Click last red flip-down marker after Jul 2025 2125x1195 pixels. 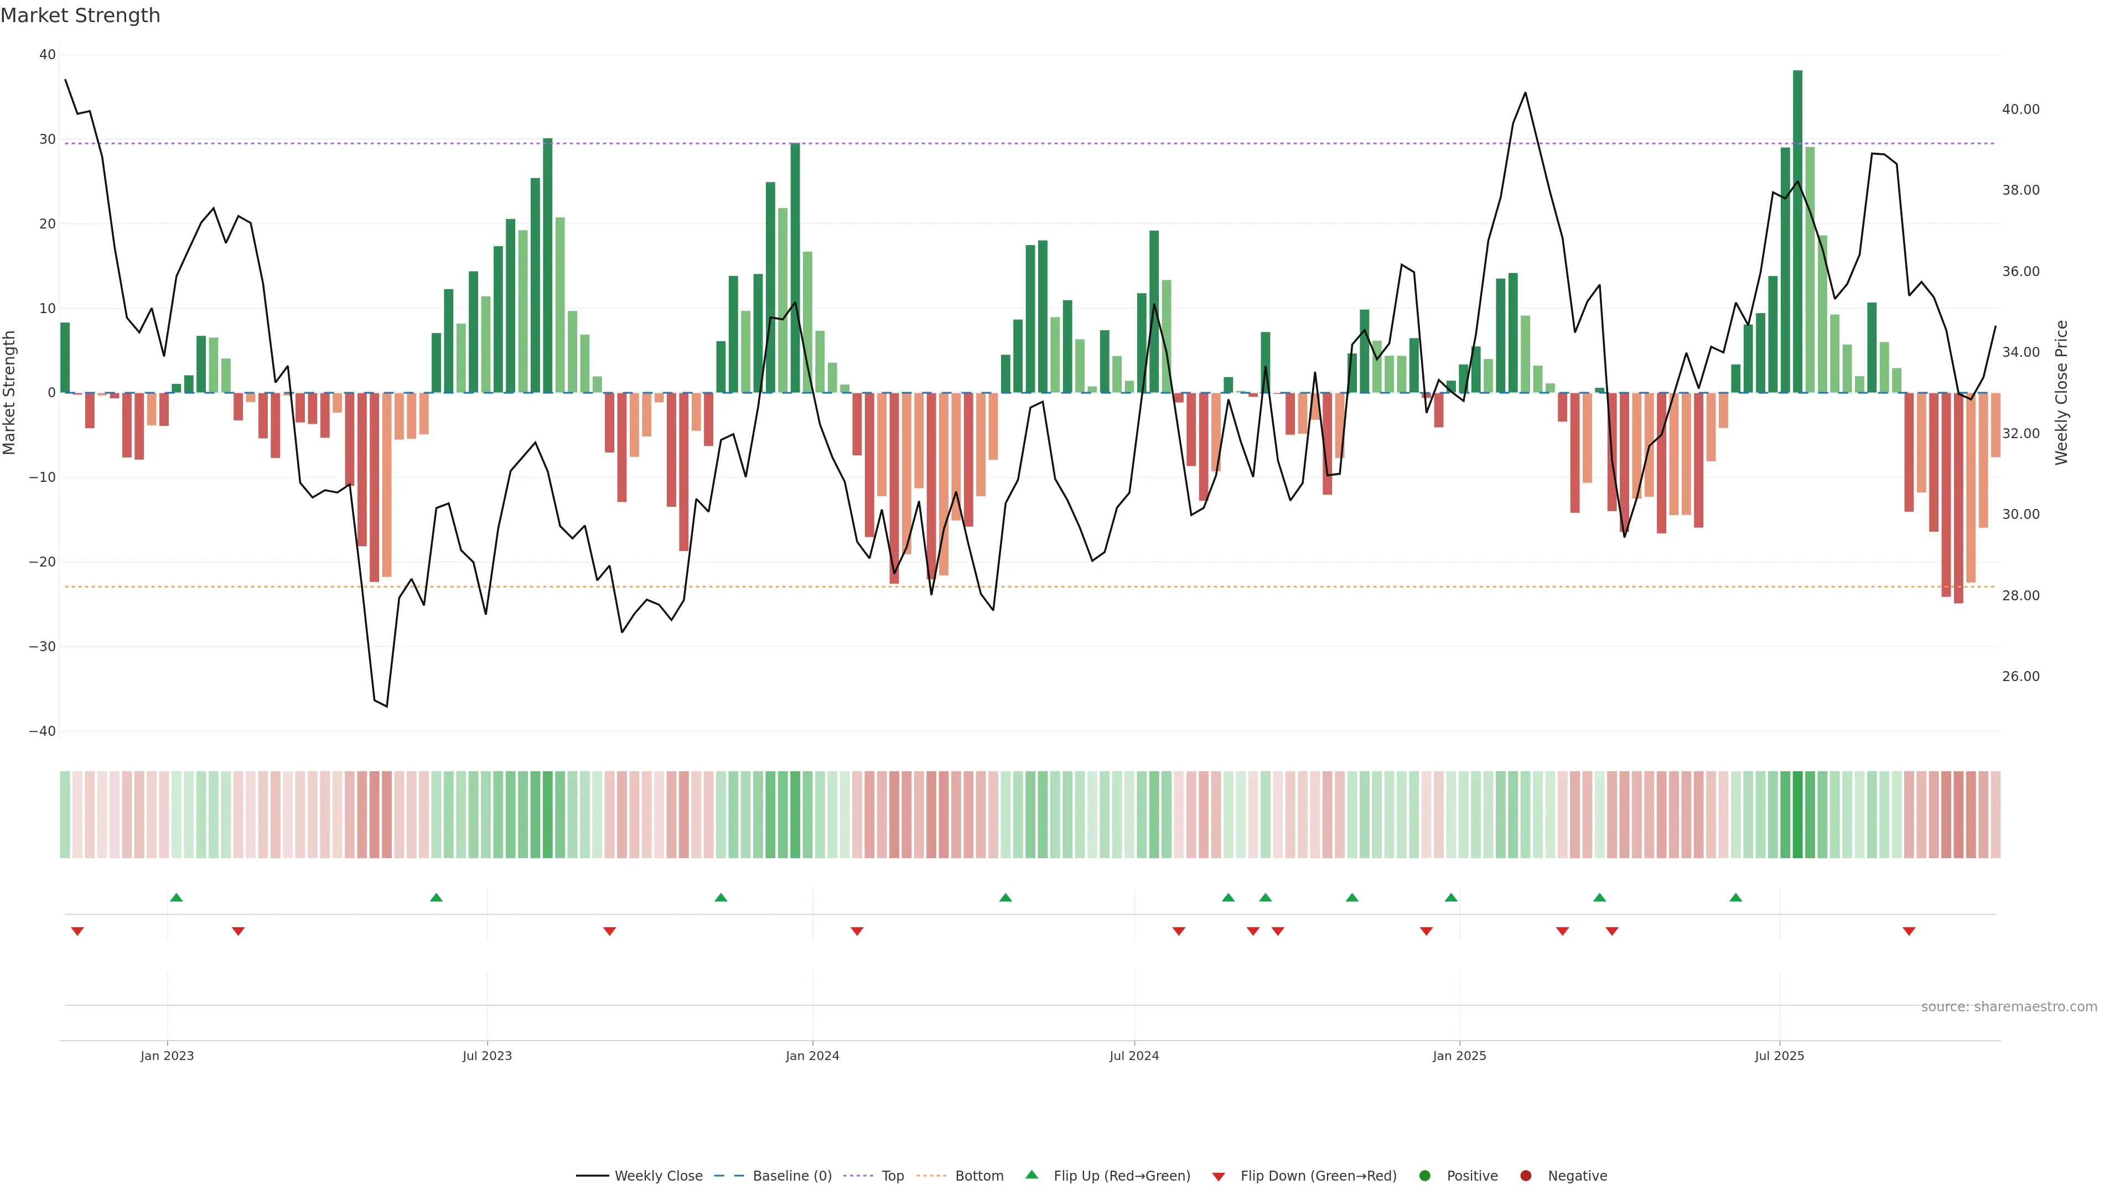(1909, 931)
